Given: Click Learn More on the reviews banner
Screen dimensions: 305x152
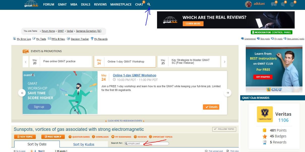Looking at the screenshot, I should (193, 23).
